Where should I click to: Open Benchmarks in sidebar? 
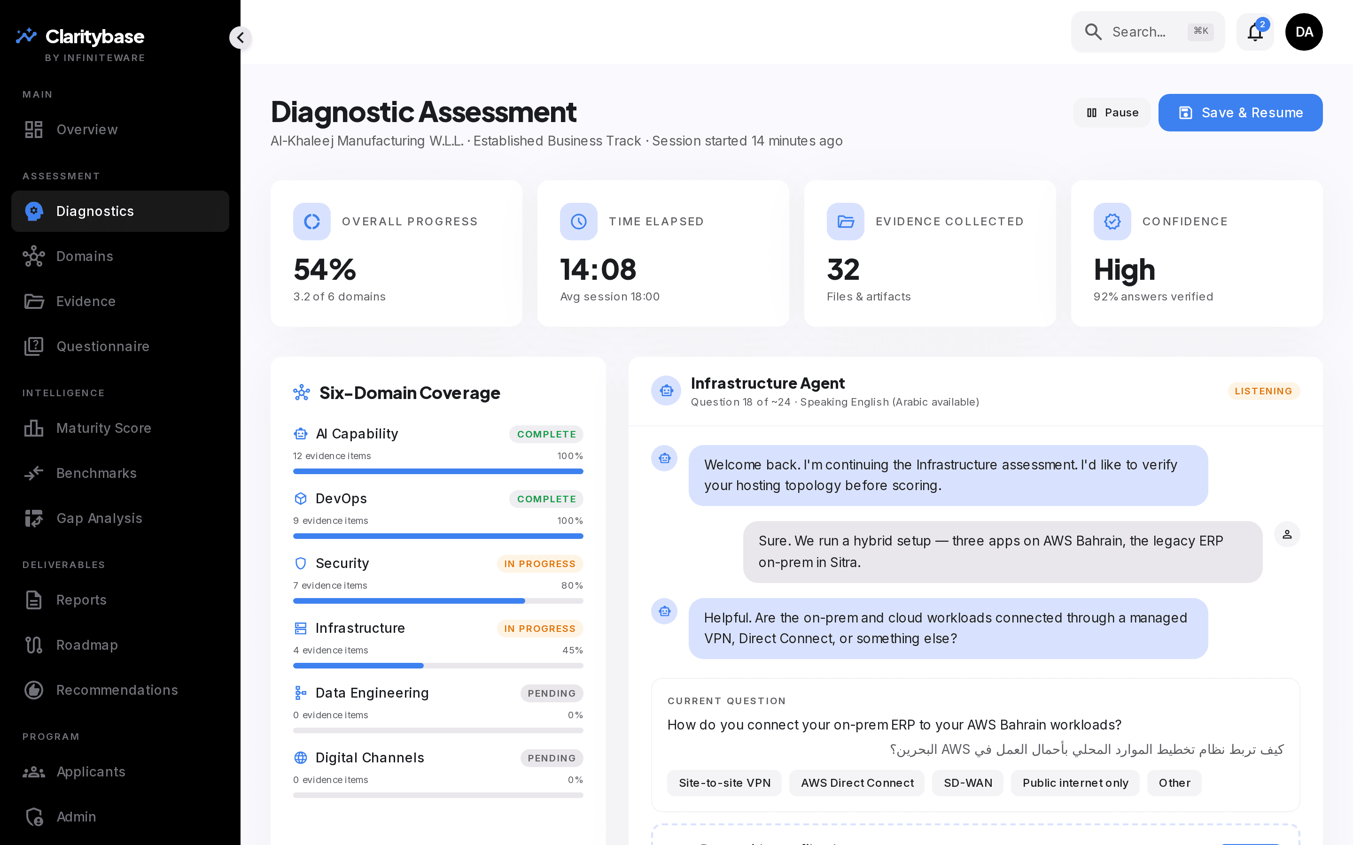coord(120,473)
